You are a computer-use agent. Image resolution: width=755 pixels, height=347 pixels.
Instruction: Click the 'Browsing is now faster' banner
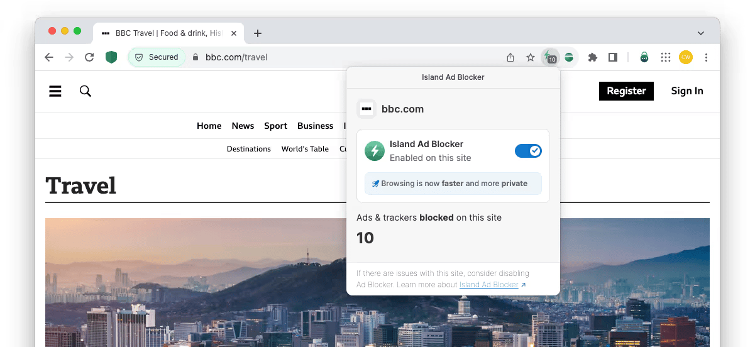[453, 184]
